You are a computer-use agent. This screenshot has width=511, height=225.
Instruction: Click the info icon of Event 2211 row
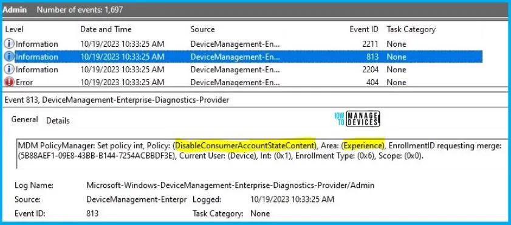click(9, 44)
